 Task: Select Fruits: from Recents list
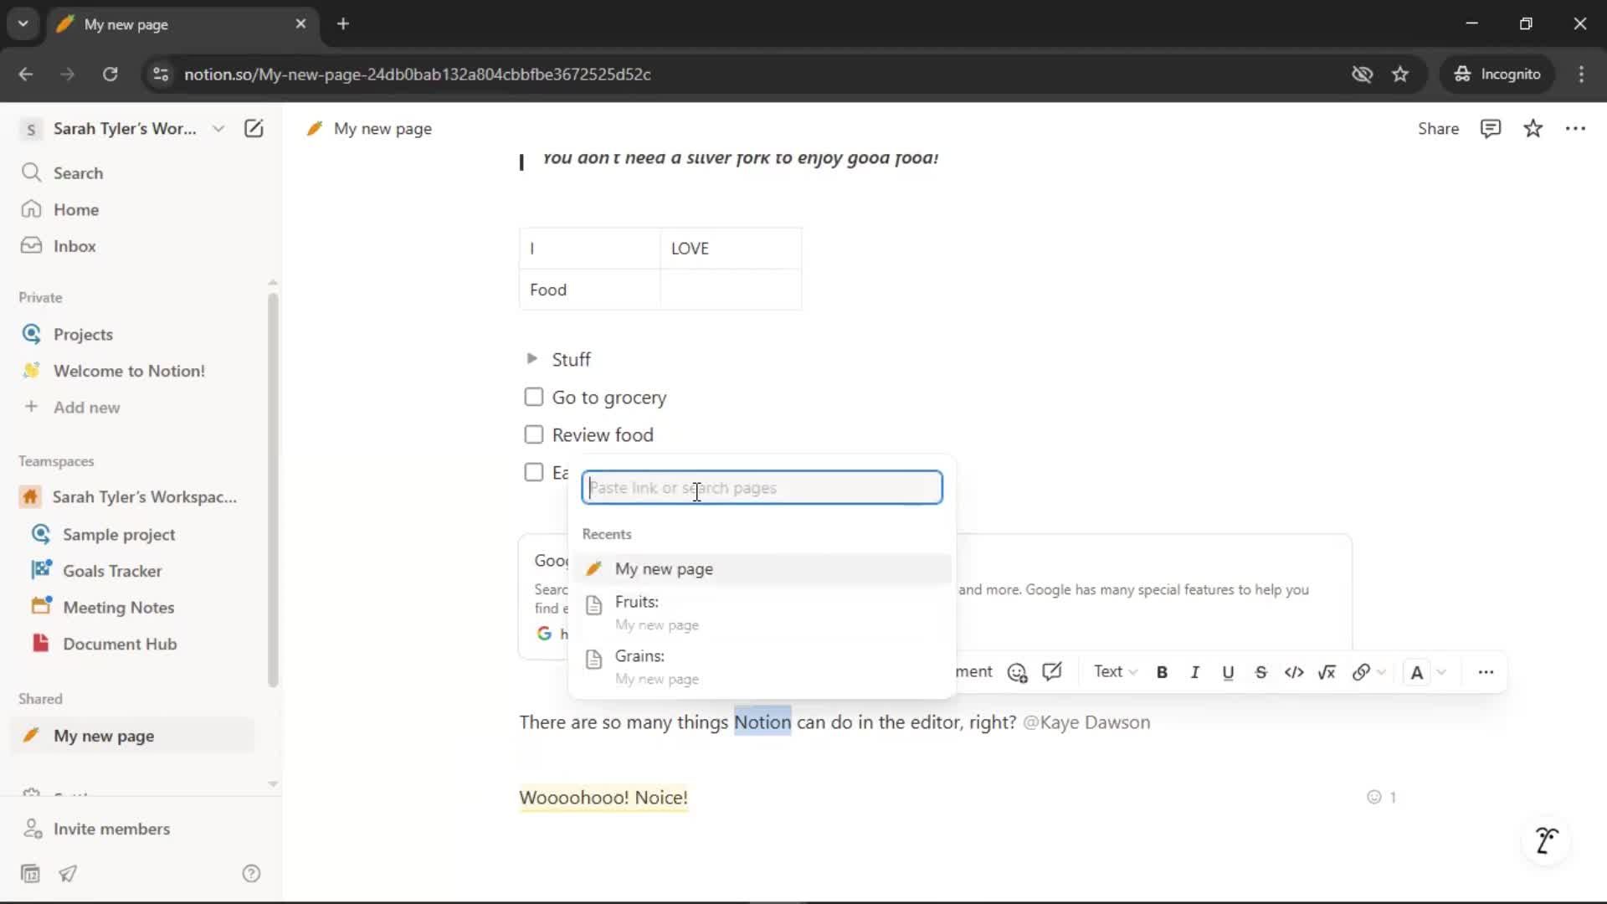pos(762,613)
